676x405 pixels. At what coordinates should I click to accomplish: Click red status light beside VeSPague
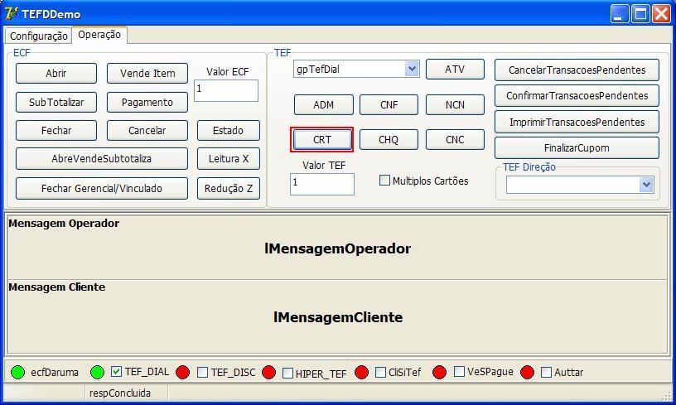[439, 372]
